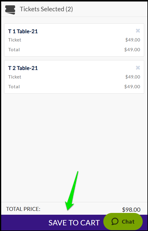Remove the T 2 Table-21 ticket
This screenshot has height=231, width=148.
[138, 68]
